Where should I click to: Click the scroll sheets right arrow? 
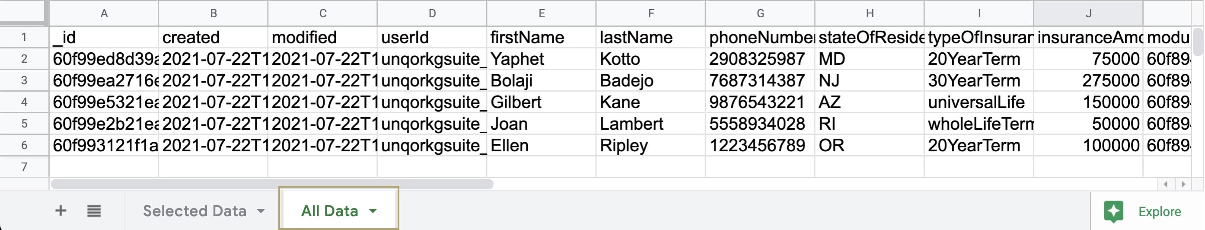1183,184
